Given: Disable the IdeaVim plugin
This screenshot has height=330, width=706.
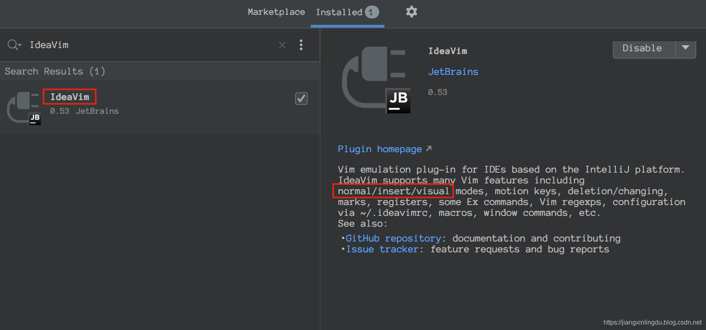Looking at the screenshot, I should click(644, 49).
